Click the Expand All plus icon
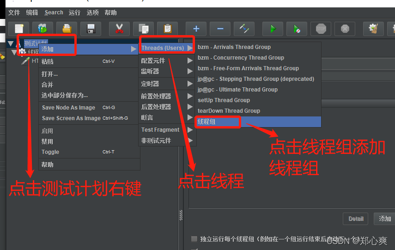The width and height of the screenshot is (395, 250). pos(196,29)
